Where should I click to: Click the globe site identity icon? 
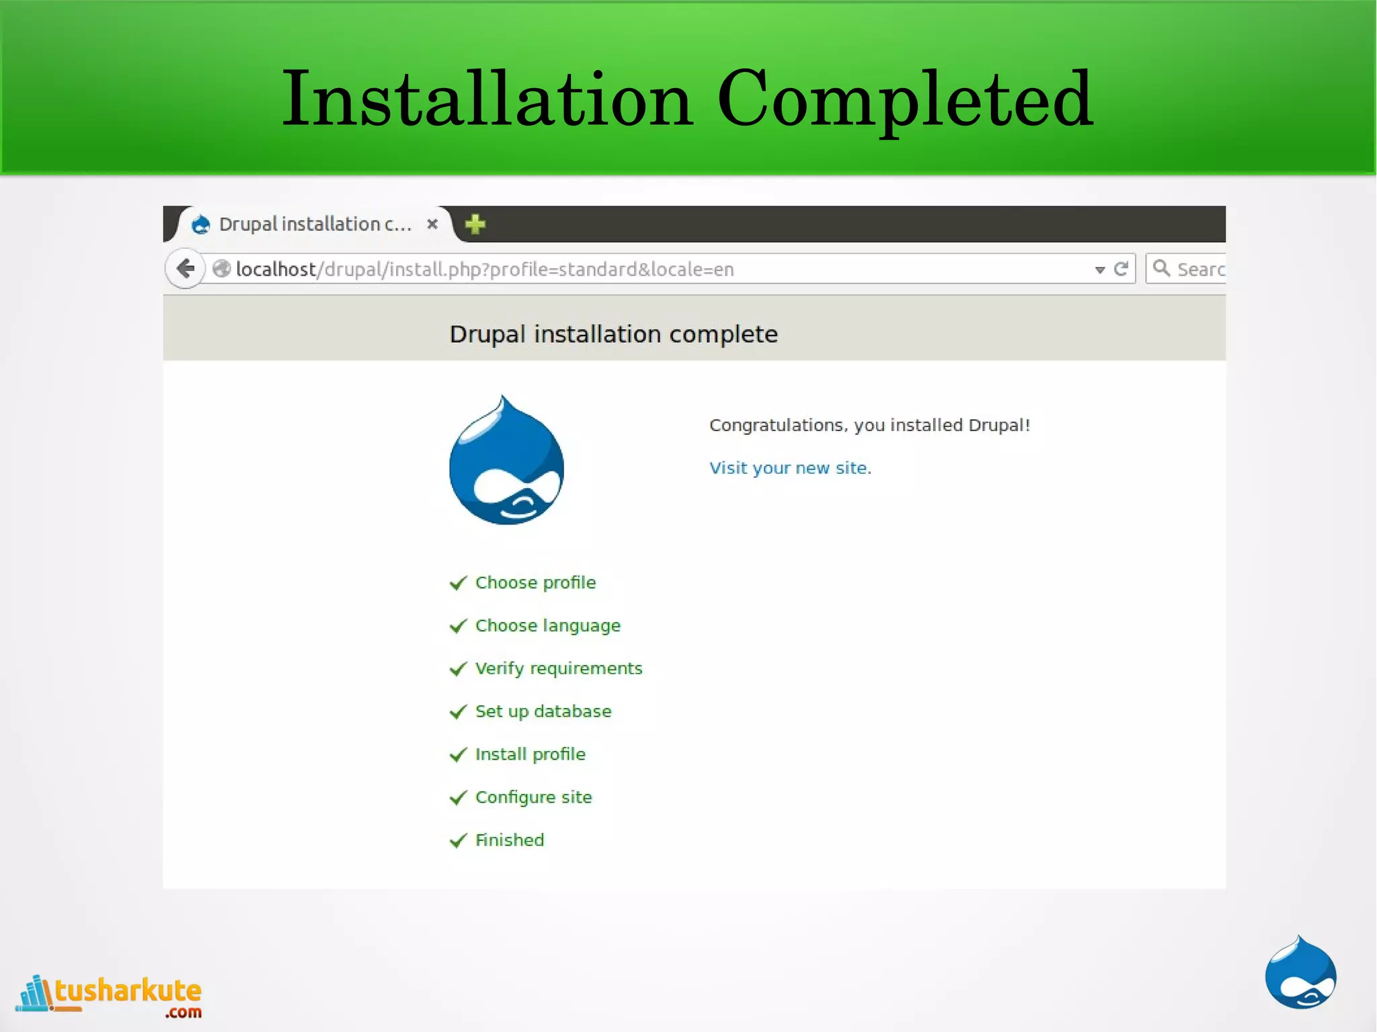pyautogui.click(x=221, y=269)
